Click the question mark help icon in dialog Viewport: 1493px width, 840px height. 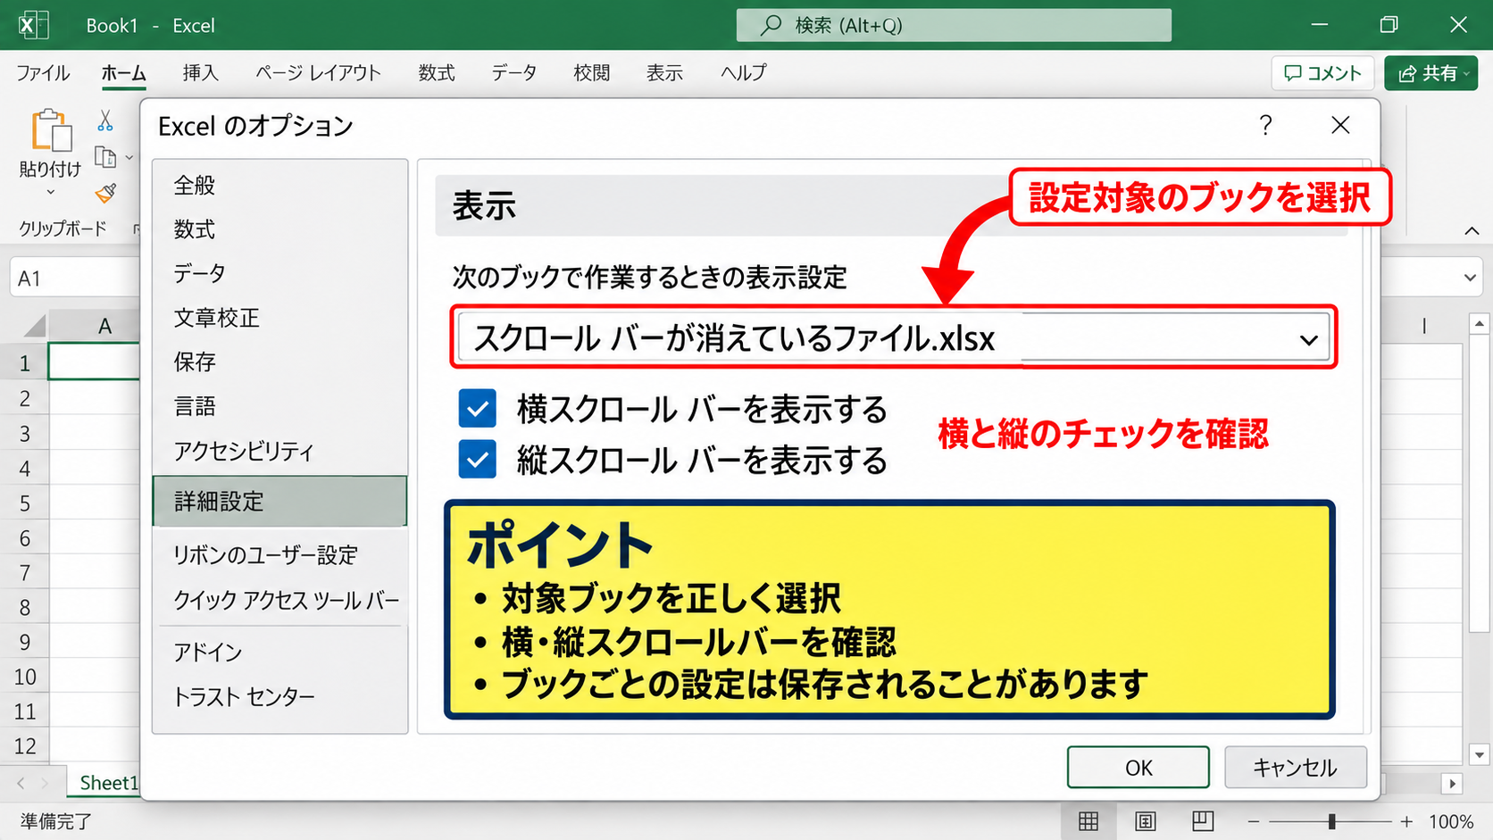click(x=1265, y=125)
